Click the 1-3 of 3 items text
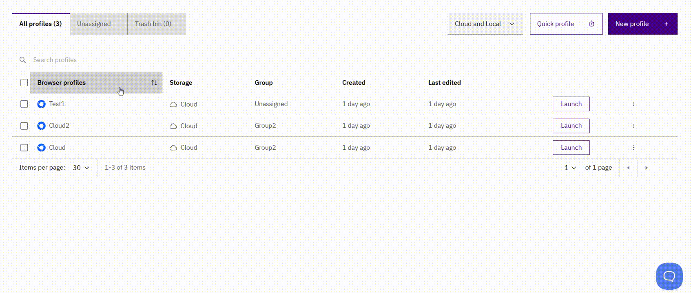691x293 pixels. (x=125, y=167)
